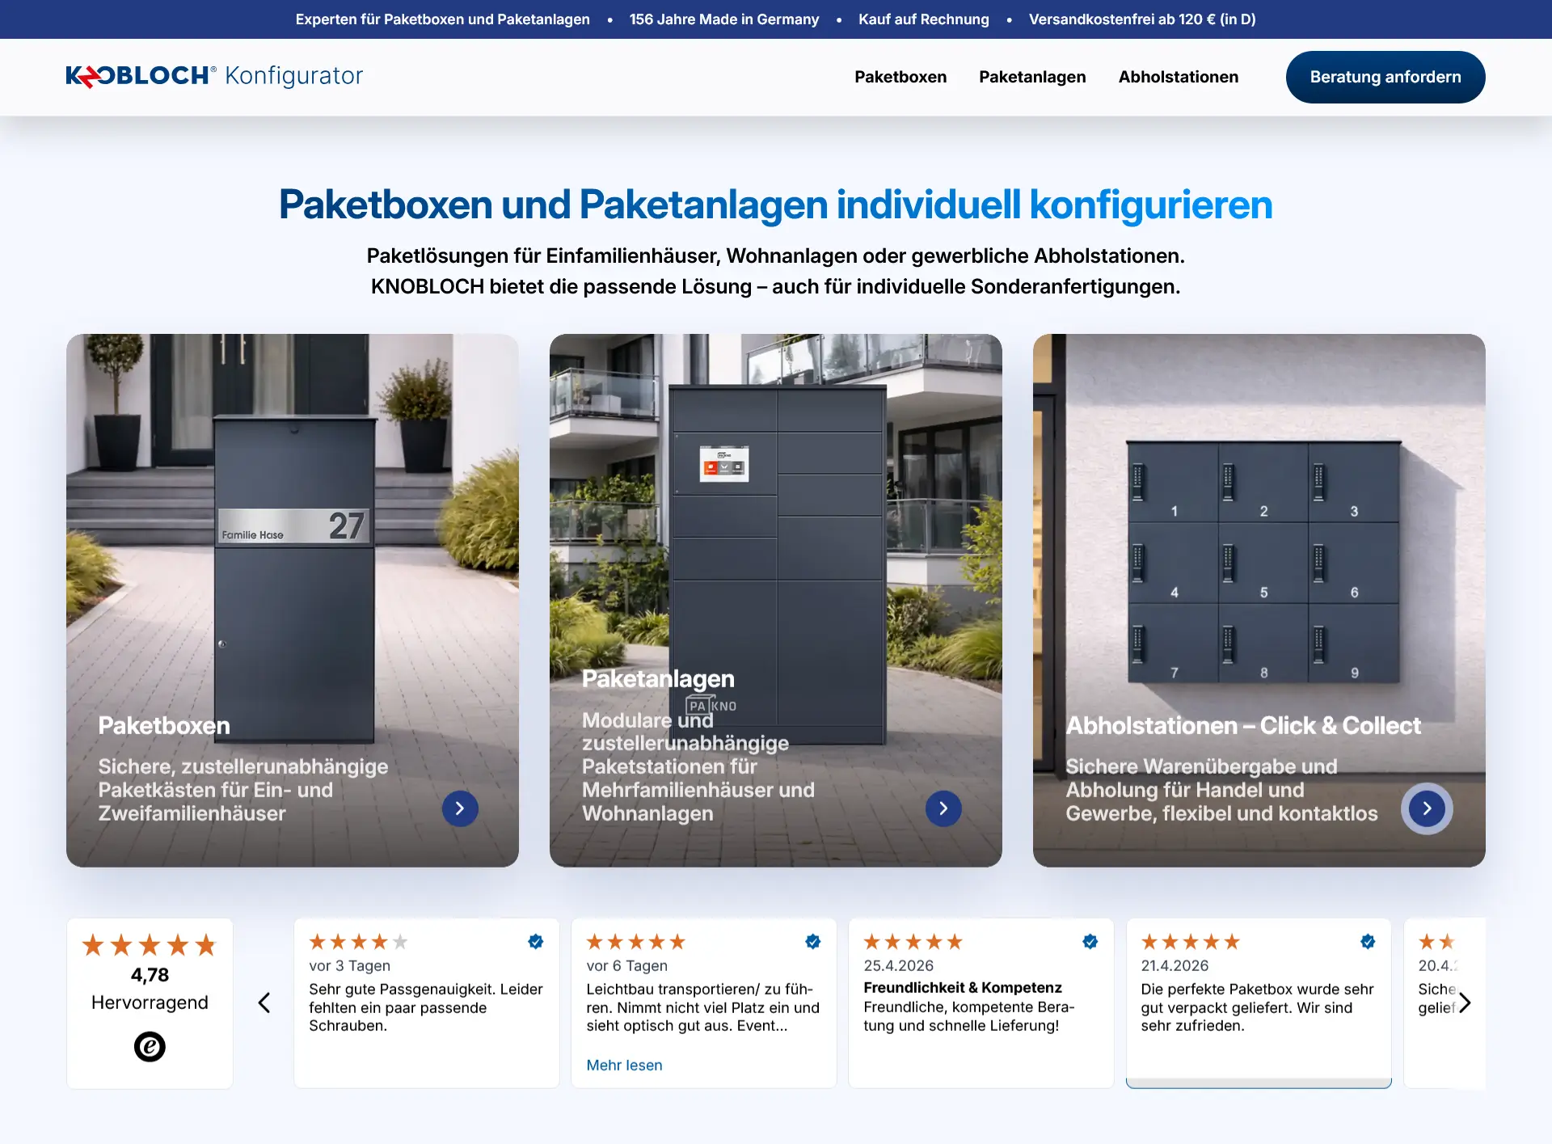Click the star rating of the 'vor 6 Tagen' review

point(636,942)
